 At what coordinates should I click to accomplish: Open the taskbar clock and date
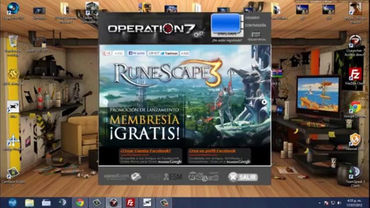click(354, 203)
